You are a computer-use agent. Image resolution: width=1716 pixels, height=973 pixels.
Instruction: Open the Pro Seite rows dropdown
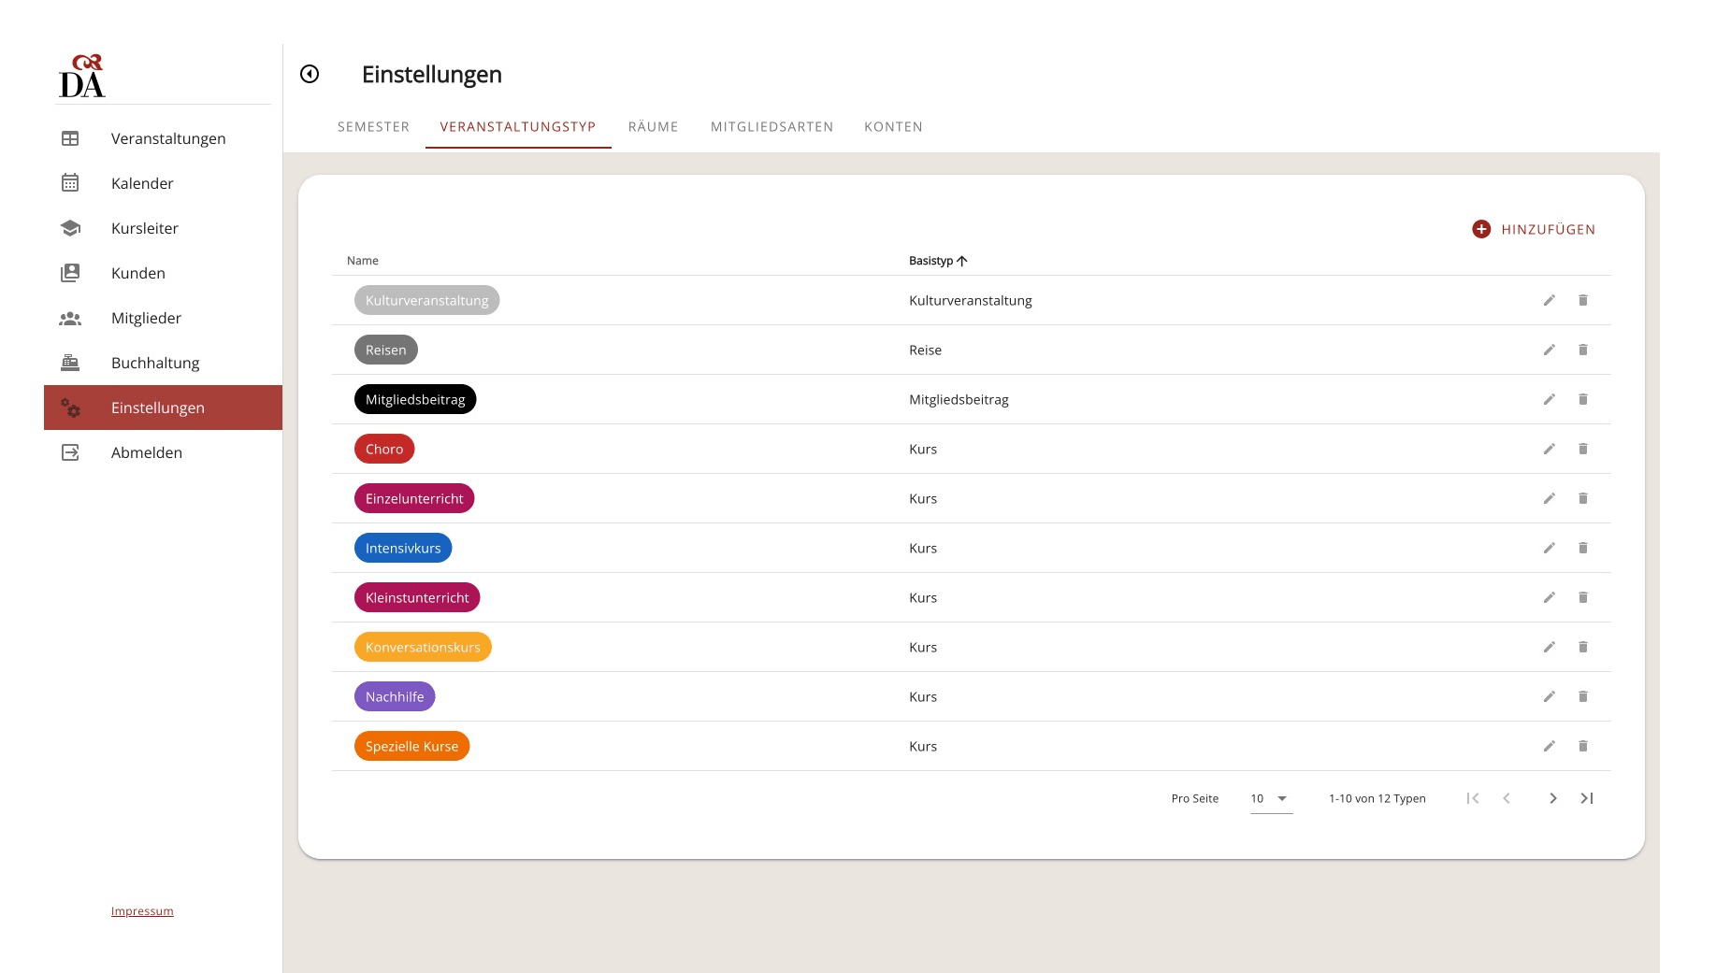1270,798
